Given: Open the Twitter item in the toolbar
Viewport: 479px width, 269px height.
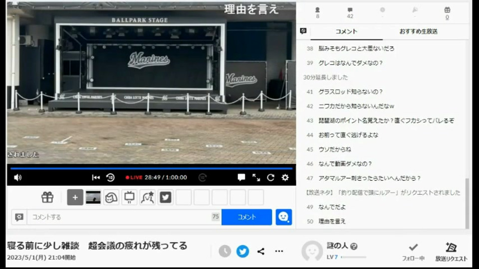Looking at the screenshot, I should (165, 197).
